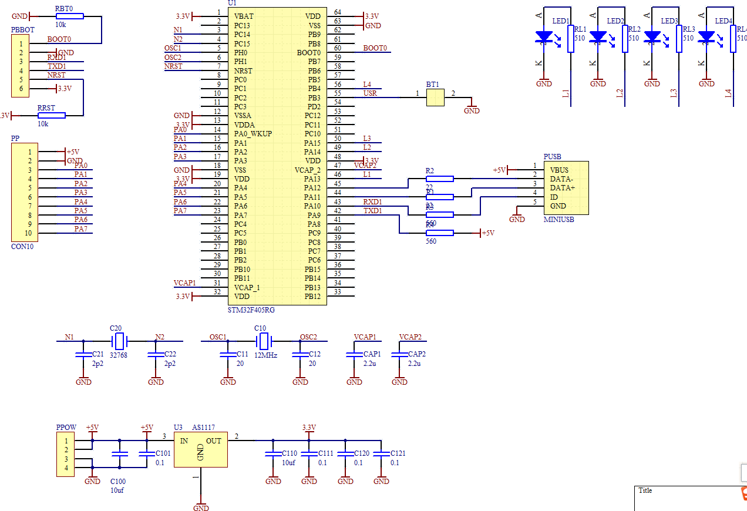Select the BT1 USR button component
The image size is (747, 511).
click(435, 98)
